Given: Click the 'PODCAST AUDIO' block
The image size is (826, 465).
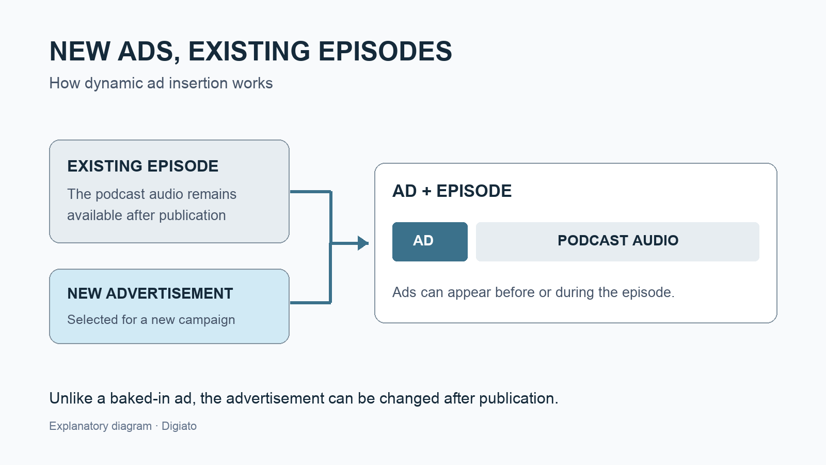Looking at the screenshot, I should (617, 242).
